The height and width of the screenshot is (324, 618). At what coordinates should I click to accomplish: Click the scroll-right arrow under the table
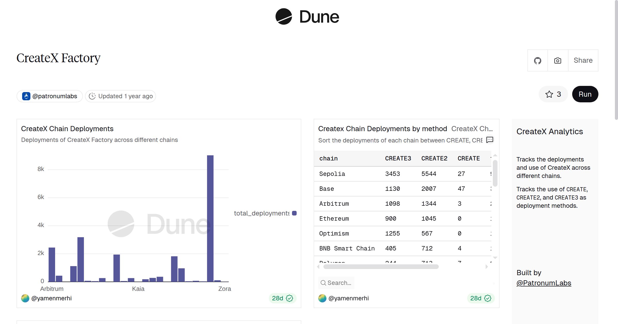486,267
